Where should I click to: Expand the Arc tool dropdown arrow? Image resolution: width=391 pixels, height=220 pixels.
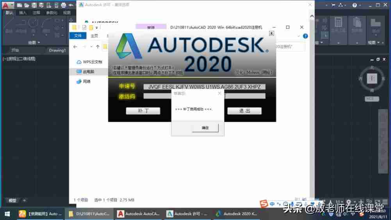click(x=46, y=35)
